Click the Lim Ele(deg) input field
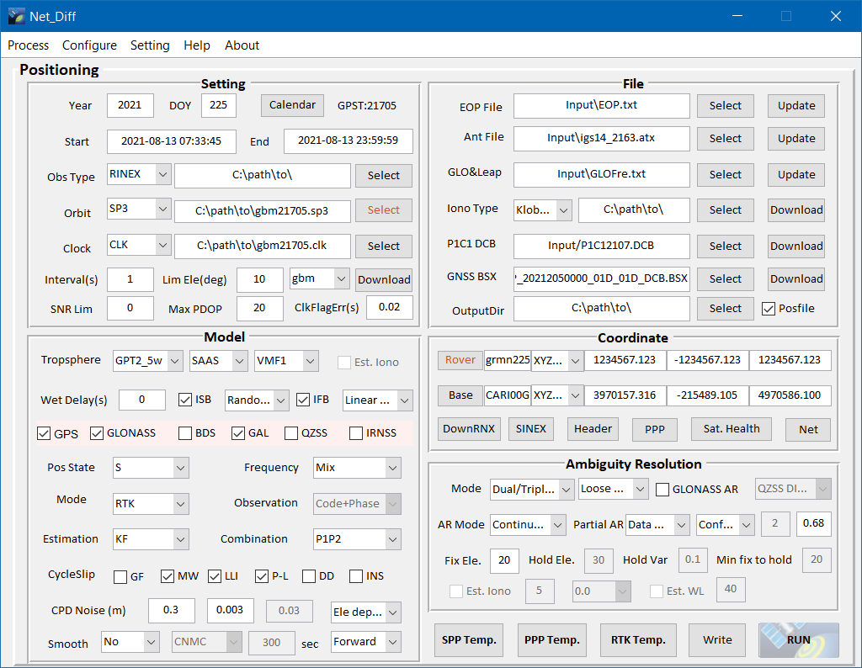 coord(259,279)
